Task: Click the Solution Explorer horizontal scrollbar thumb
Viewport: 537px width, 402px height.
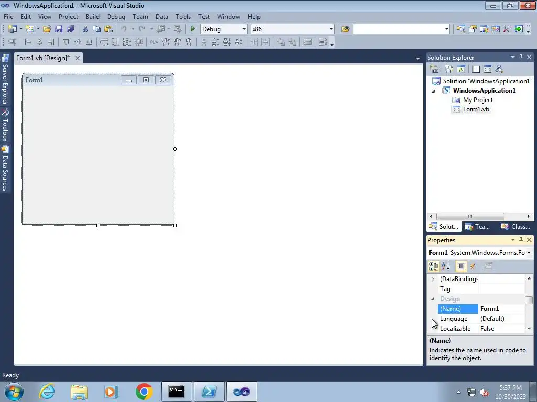Action: (x=470, y=216)
